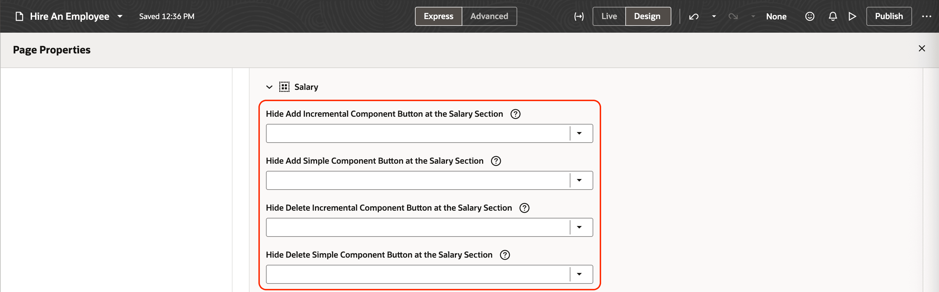Open help for Hide Add Simple Component
This screenshot has width=939, height=292.
[x=496, y=161]
